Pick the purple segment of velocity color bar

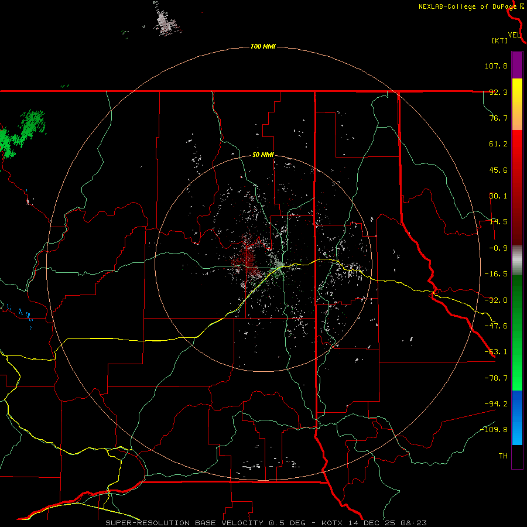pyautogui.click(x=517, y=65)
